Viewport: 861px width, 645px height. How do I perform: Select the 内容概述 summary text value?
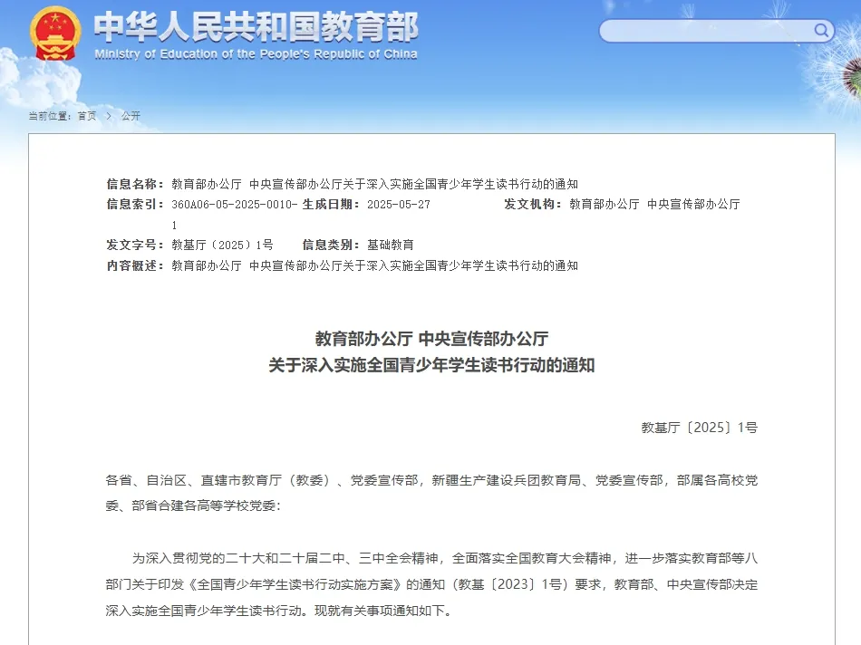point(375,265)
